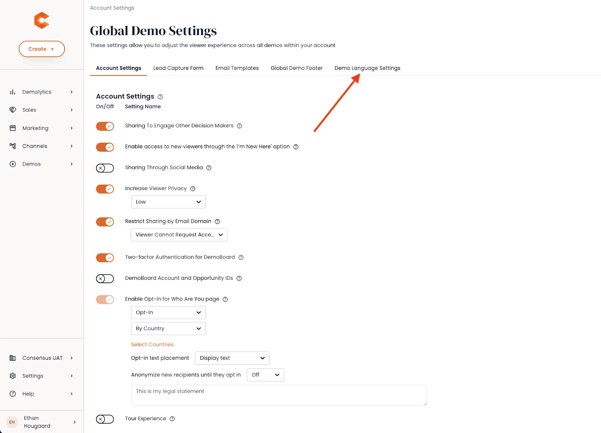The image size is (601, 433).
Task: Click the Create button
Action: (x=42, y=49)
